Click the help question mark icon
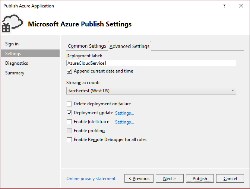 point(224,6)
